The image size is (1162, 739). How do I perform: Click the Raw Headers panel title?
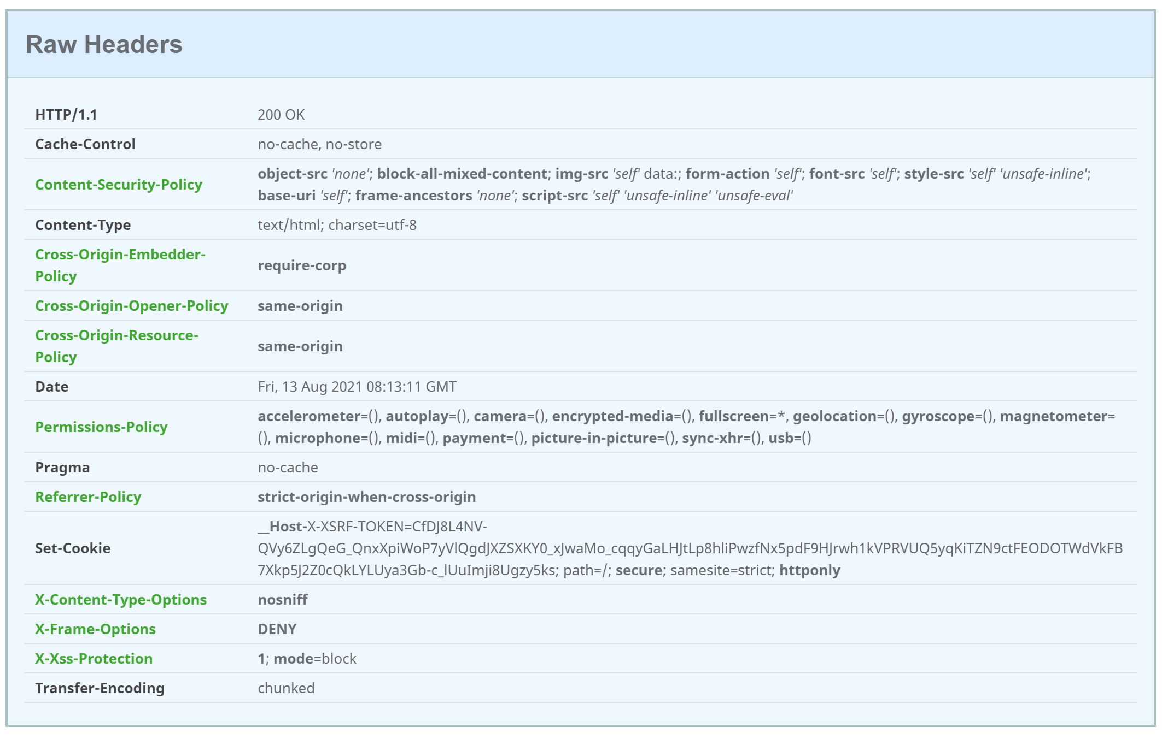tap(104, 44)
